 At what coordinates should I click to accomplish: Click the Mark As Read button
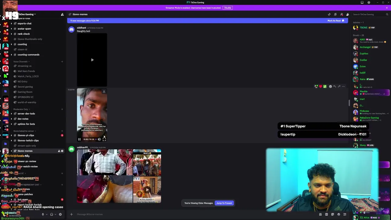click(336, 21)
